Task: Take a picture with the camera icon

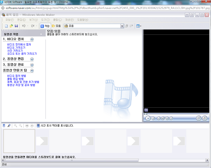Action: pos(205,118)
